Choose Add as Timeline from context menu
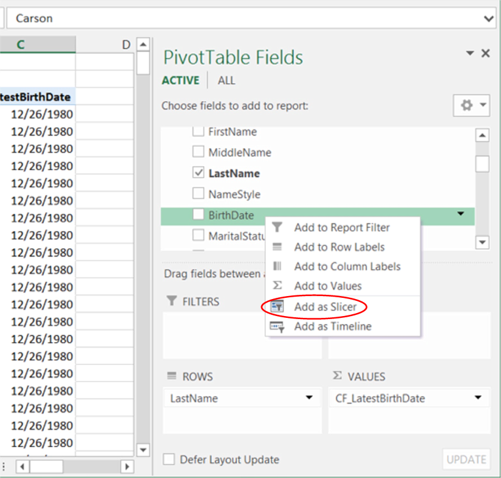 [x=333, y=326]
